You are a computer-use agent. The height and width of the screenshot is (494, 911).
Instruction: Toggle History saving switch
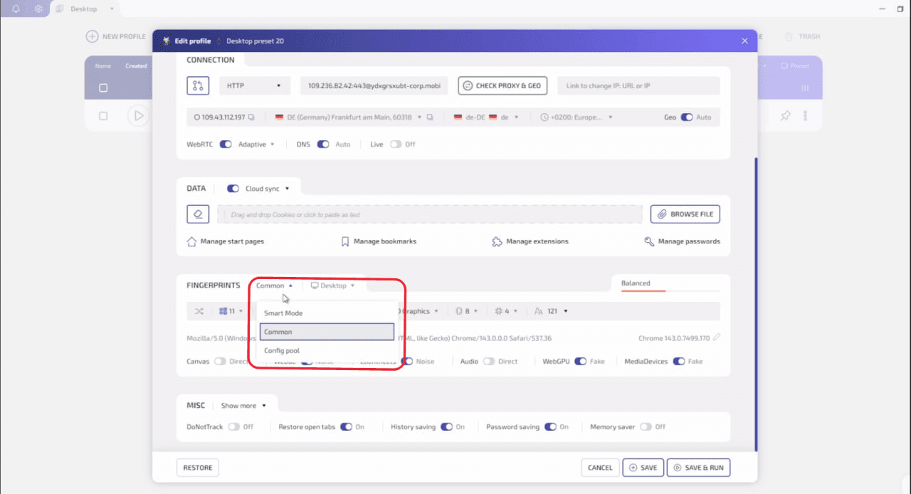coord(447,427)
